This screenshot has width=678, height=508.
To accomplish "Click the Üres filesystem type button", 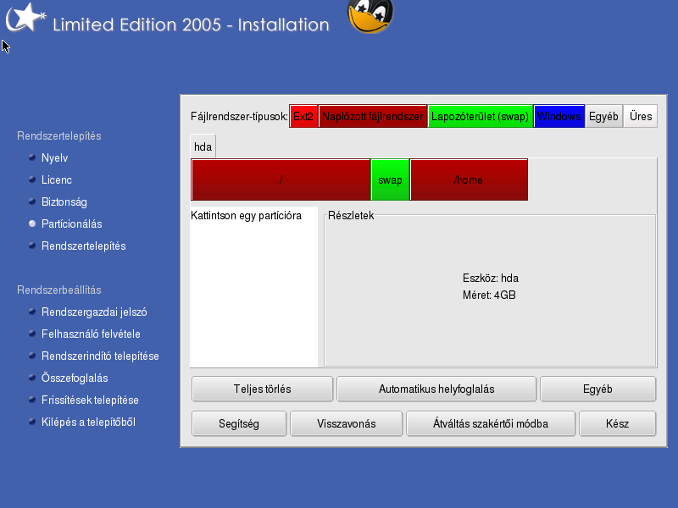I will (641, 116).
